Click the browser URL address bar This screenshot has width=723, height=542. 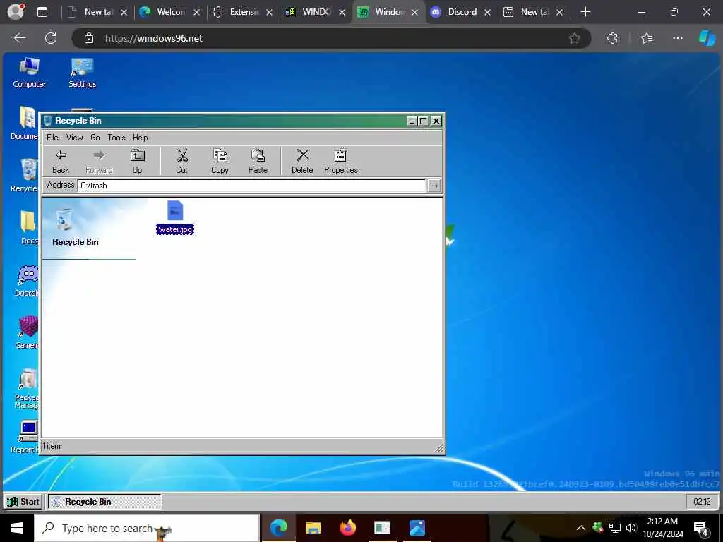(x=331, y=38)
